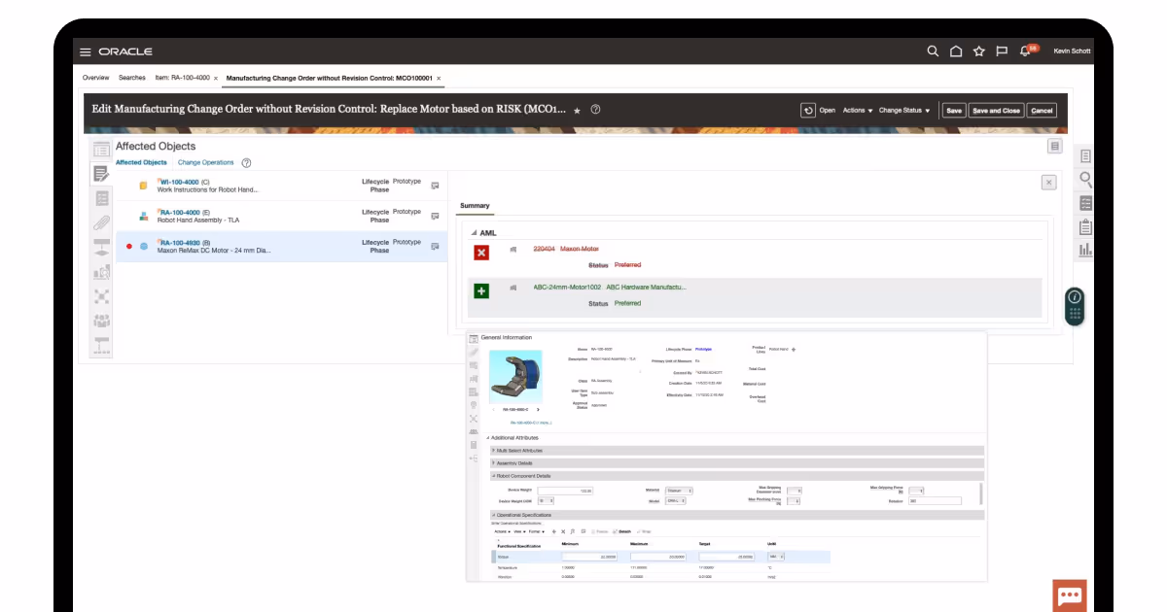Open comments icon for RA-100-4000 row

[435, 215]
